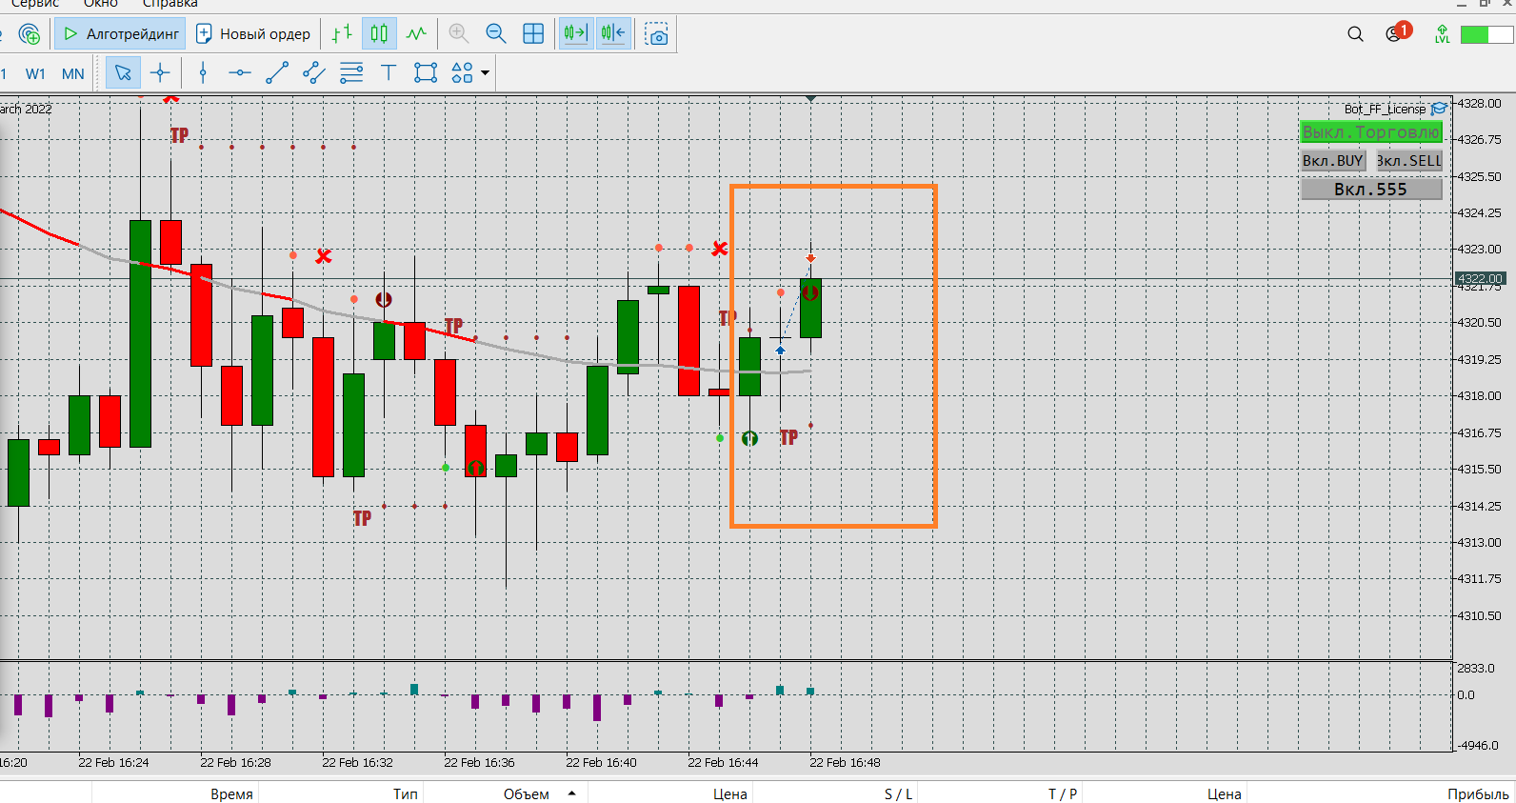Choose the horizontal line tool
Image resolution: width=1516 pixels, height=803 pixels.
pos(240,73)
